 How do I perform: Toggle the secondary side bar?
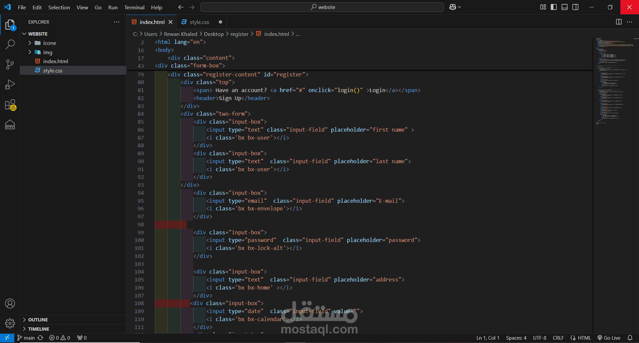(x=575, y=7)
